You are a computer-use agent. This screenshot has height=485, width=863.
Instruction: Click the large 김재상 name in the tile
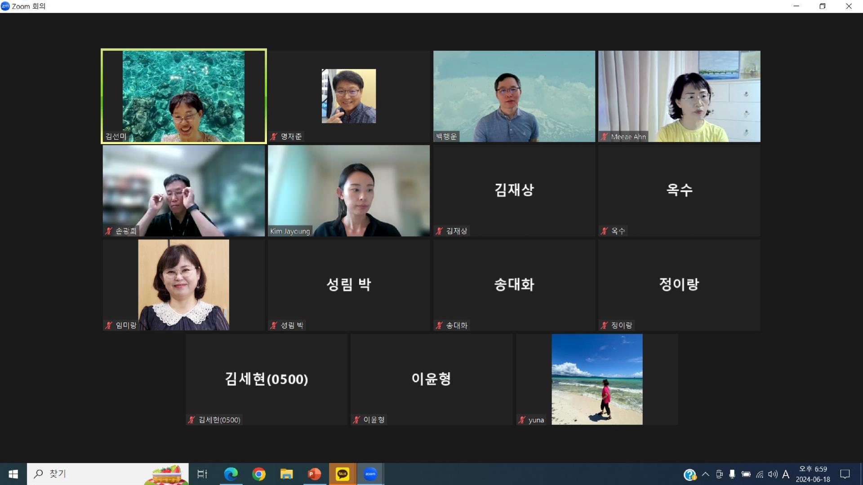click(x=514, y=190)
